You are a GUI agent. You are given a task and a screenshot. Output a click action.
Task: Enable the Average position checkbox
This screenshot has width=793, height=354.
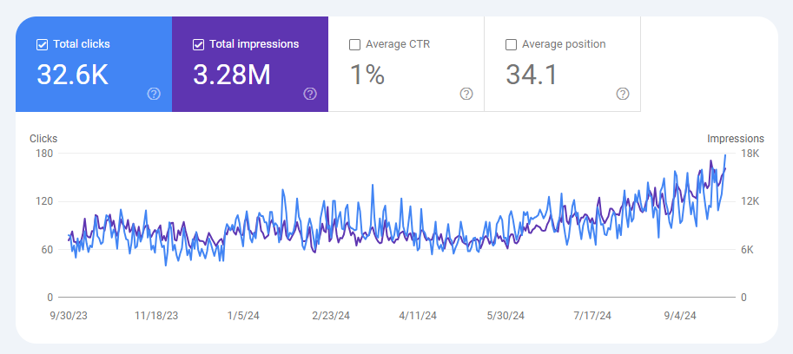pyautogui.click(x=511, y=44)
